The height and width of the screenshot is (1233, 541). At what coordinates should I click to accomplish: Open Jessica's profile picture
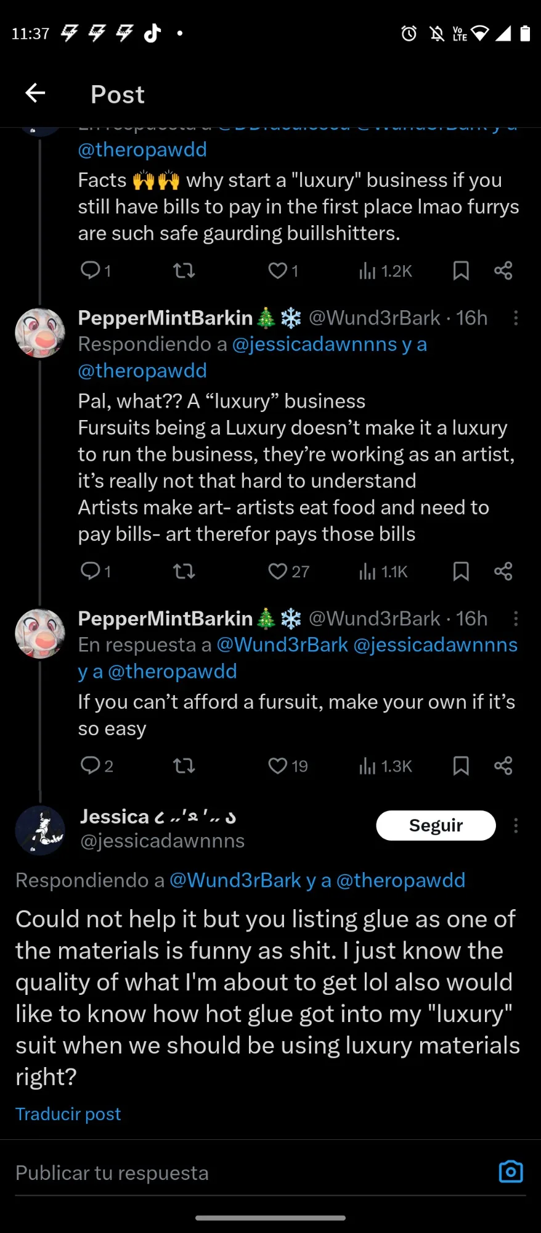[x=40, y=830]
